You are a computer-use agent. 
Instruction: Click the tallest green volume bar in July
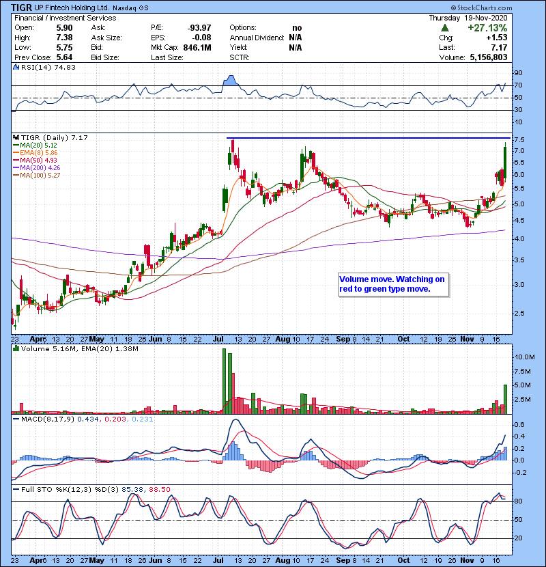[x=224, y=381]
